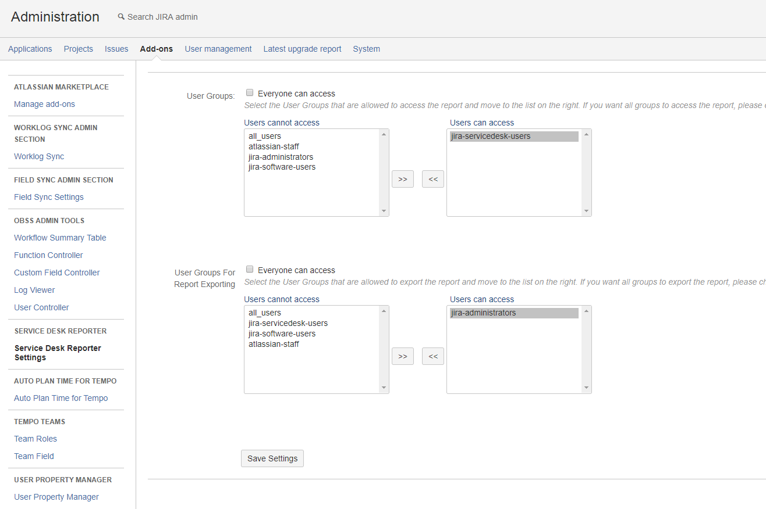The image size is (766, 509).
Task: Check 'Everyone can access' for Report Exporting
Action: [250, 270]
